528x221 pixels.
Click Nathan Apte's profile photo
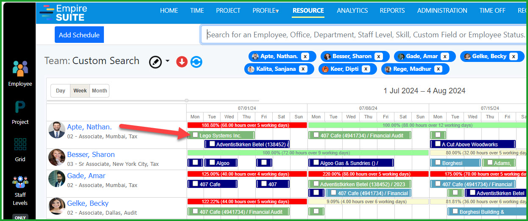coord(56,130)
